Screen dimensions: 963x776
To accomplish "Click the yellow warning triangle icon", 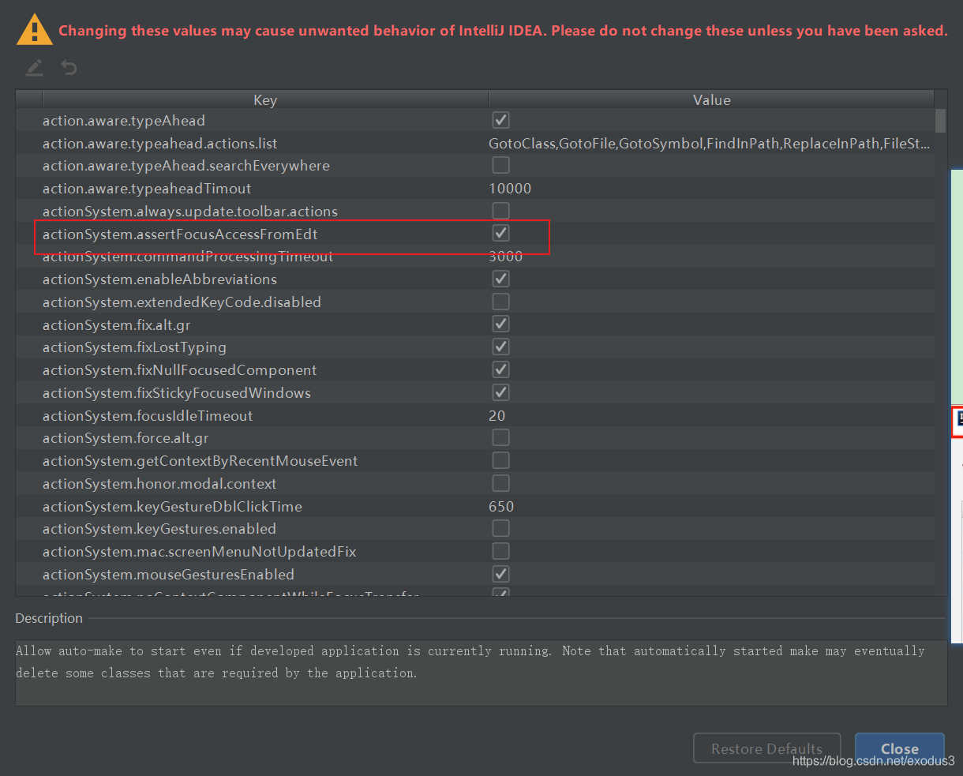I will pyautogui.click(x=35, y=30).
